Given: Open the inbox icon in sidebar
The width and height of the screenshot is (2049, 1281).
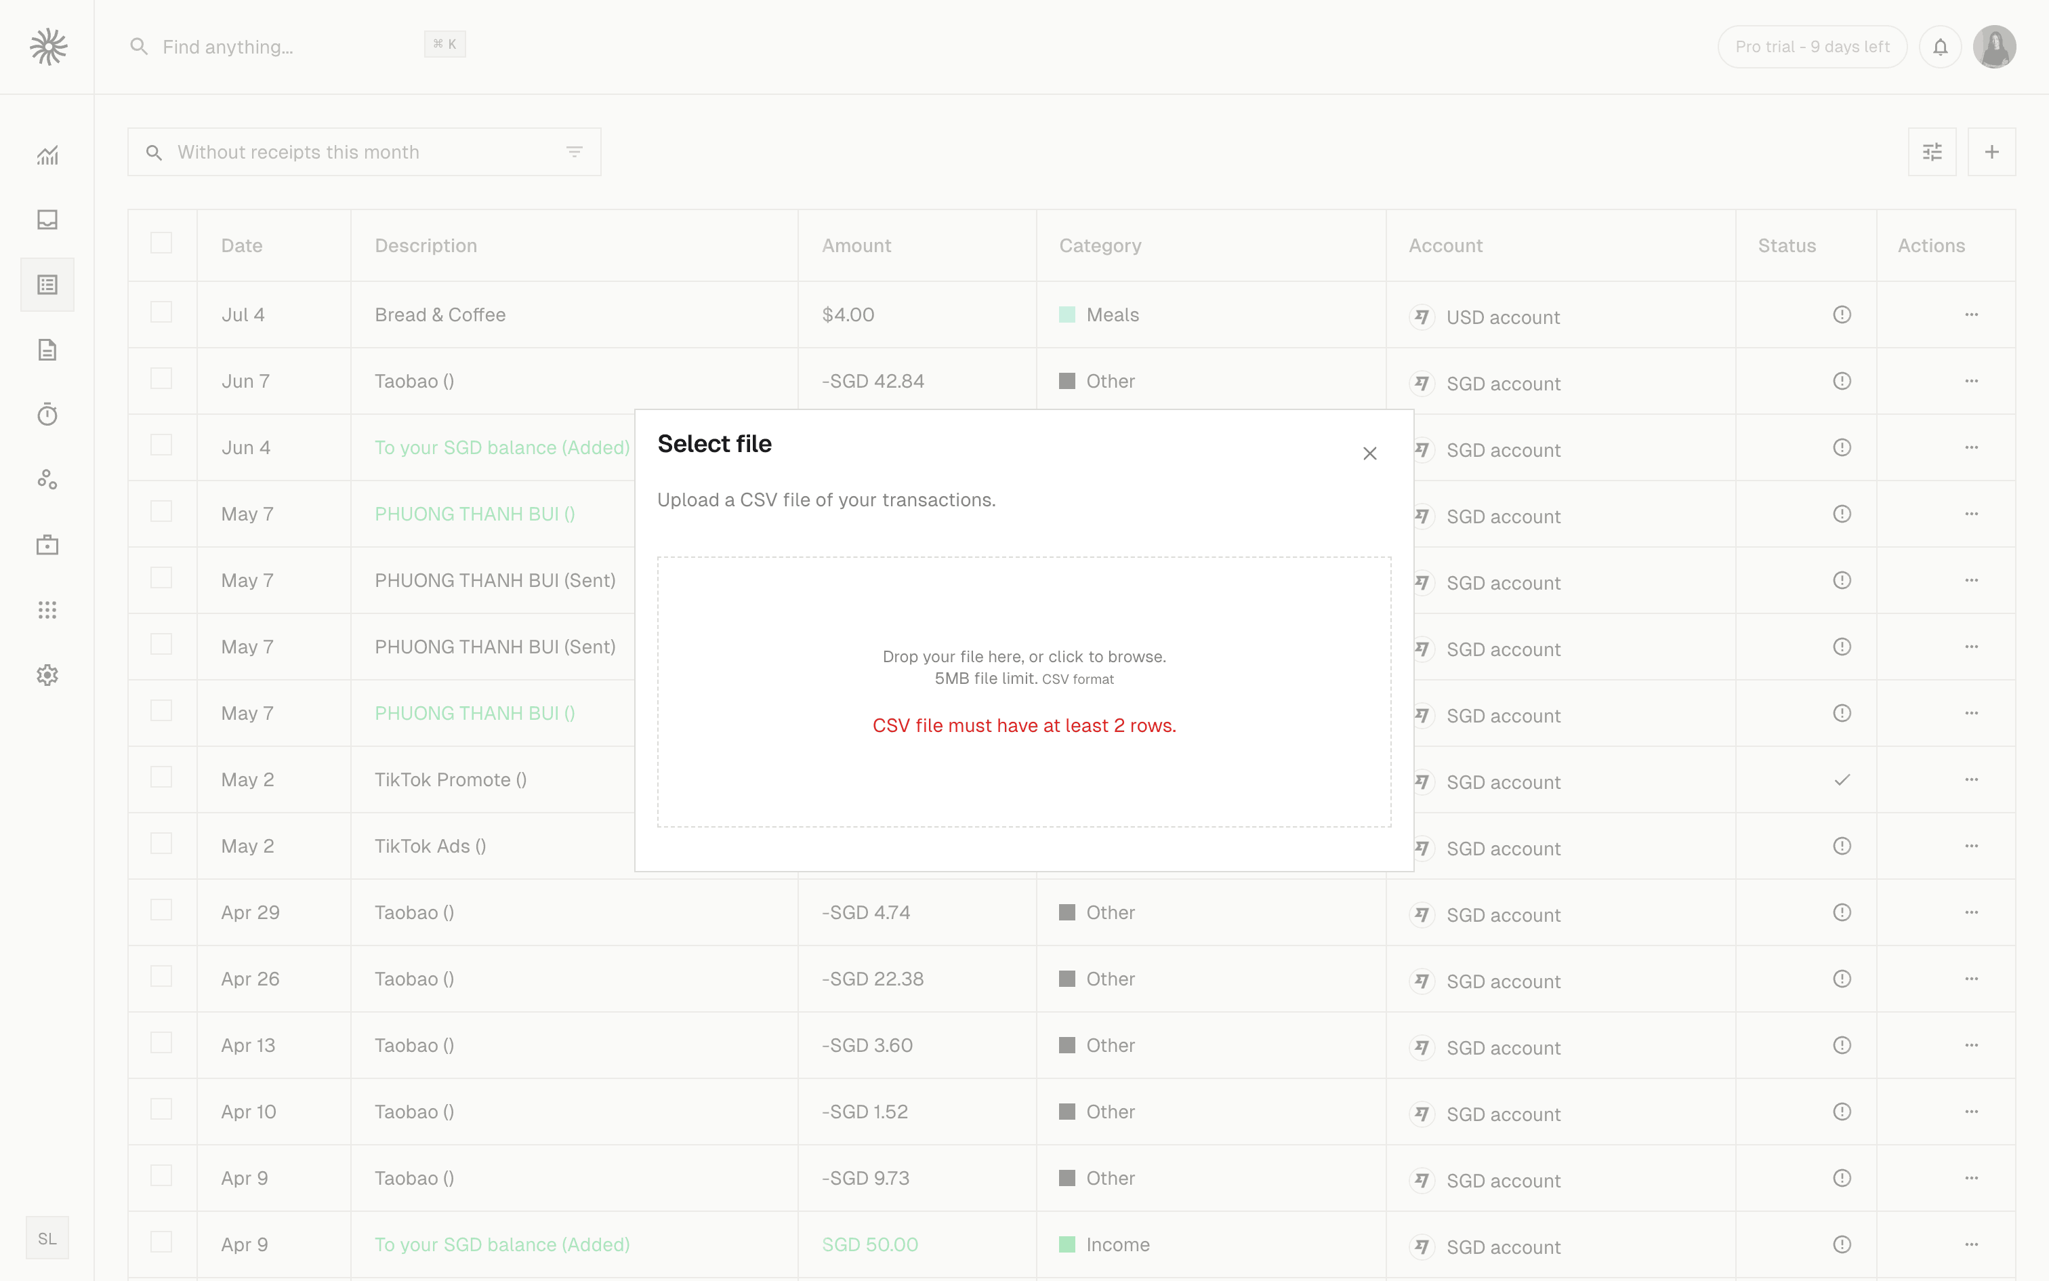Looking at the screenshot, I should coord(47,220).
